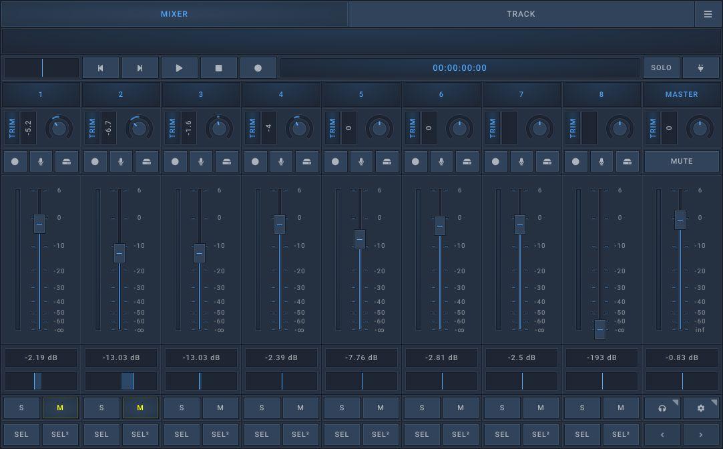Image resolution: width=723 pixels, height=449 pixels.
Task: Solo channel 4
Action: point(262,408)
